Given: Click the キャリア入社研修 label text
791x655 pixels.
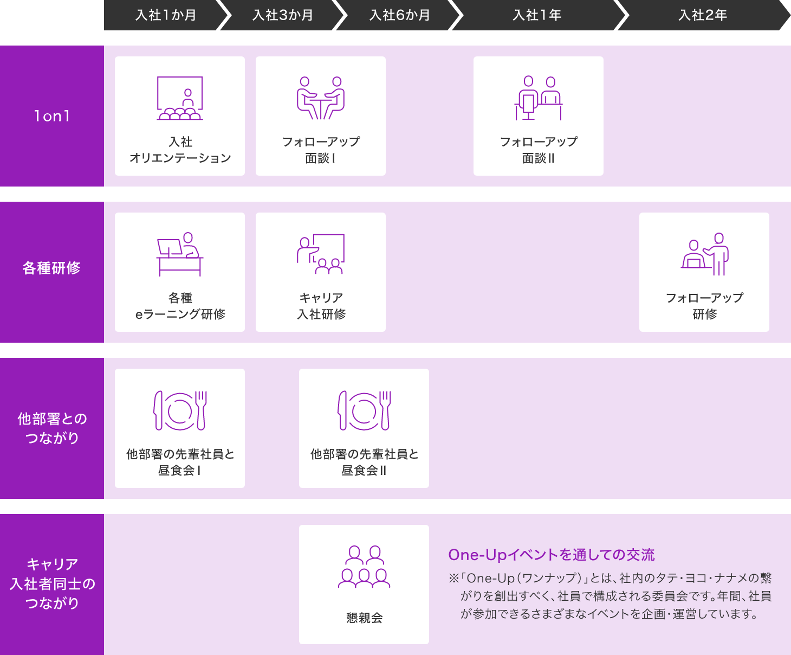Looking at the screenshot, I should click(x=321, y=306).
